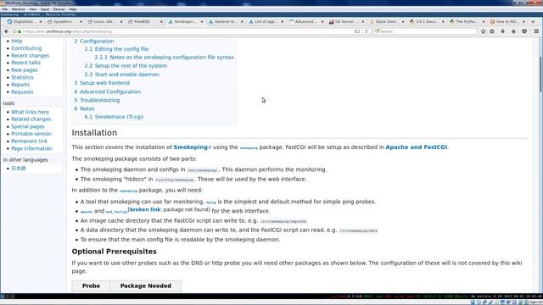Click the URL address bar
This screenshot has height=305, width=543.
187,31
